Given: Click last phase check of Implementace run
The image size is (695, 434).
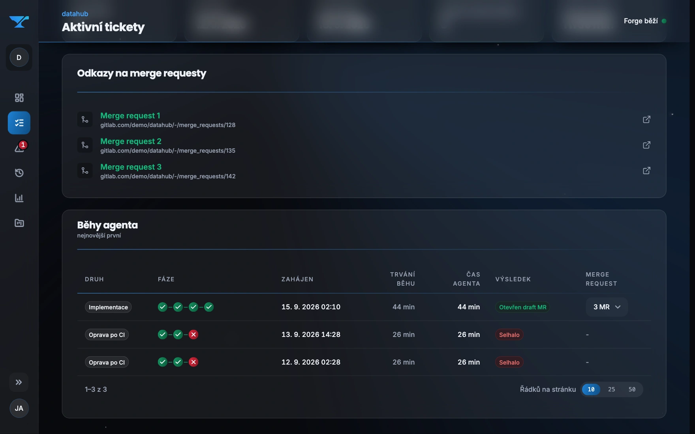Looking at the screenshot, I should click(x=209, y=307).
